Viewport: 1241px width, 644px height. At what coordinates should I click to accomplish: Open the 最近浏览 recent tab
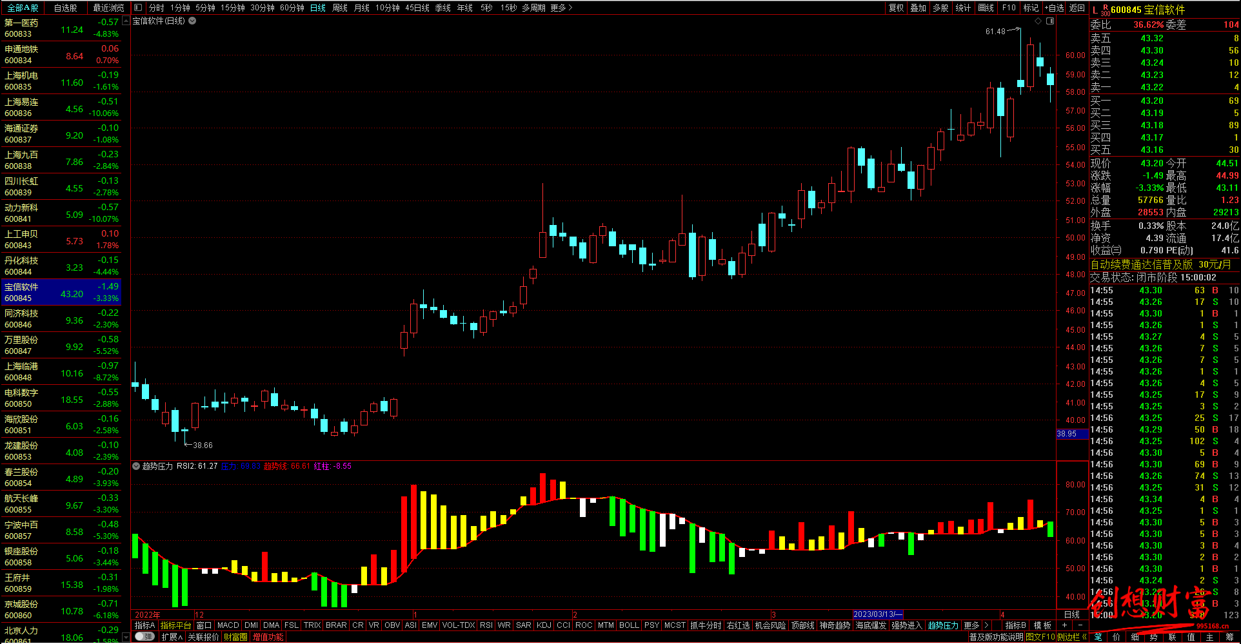(x=108, y=8)
